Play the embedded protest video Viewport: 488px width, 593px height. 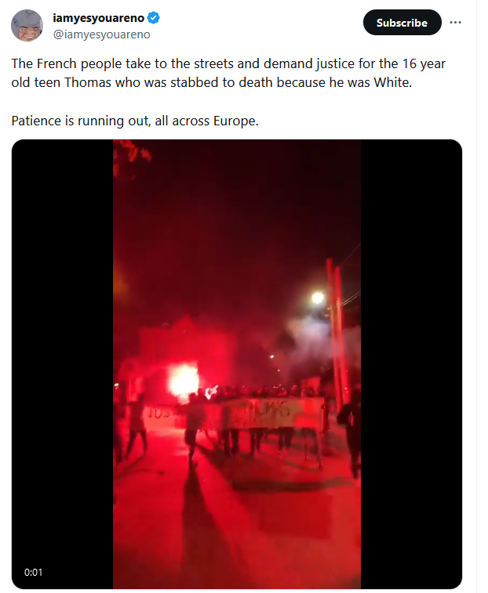[x=237, y=364]
